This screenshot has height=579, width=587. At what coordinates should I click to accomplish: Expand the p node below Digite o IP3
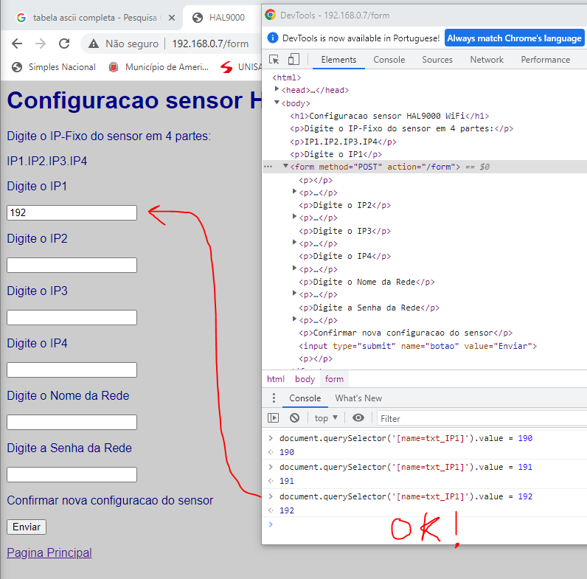point(294,243)
